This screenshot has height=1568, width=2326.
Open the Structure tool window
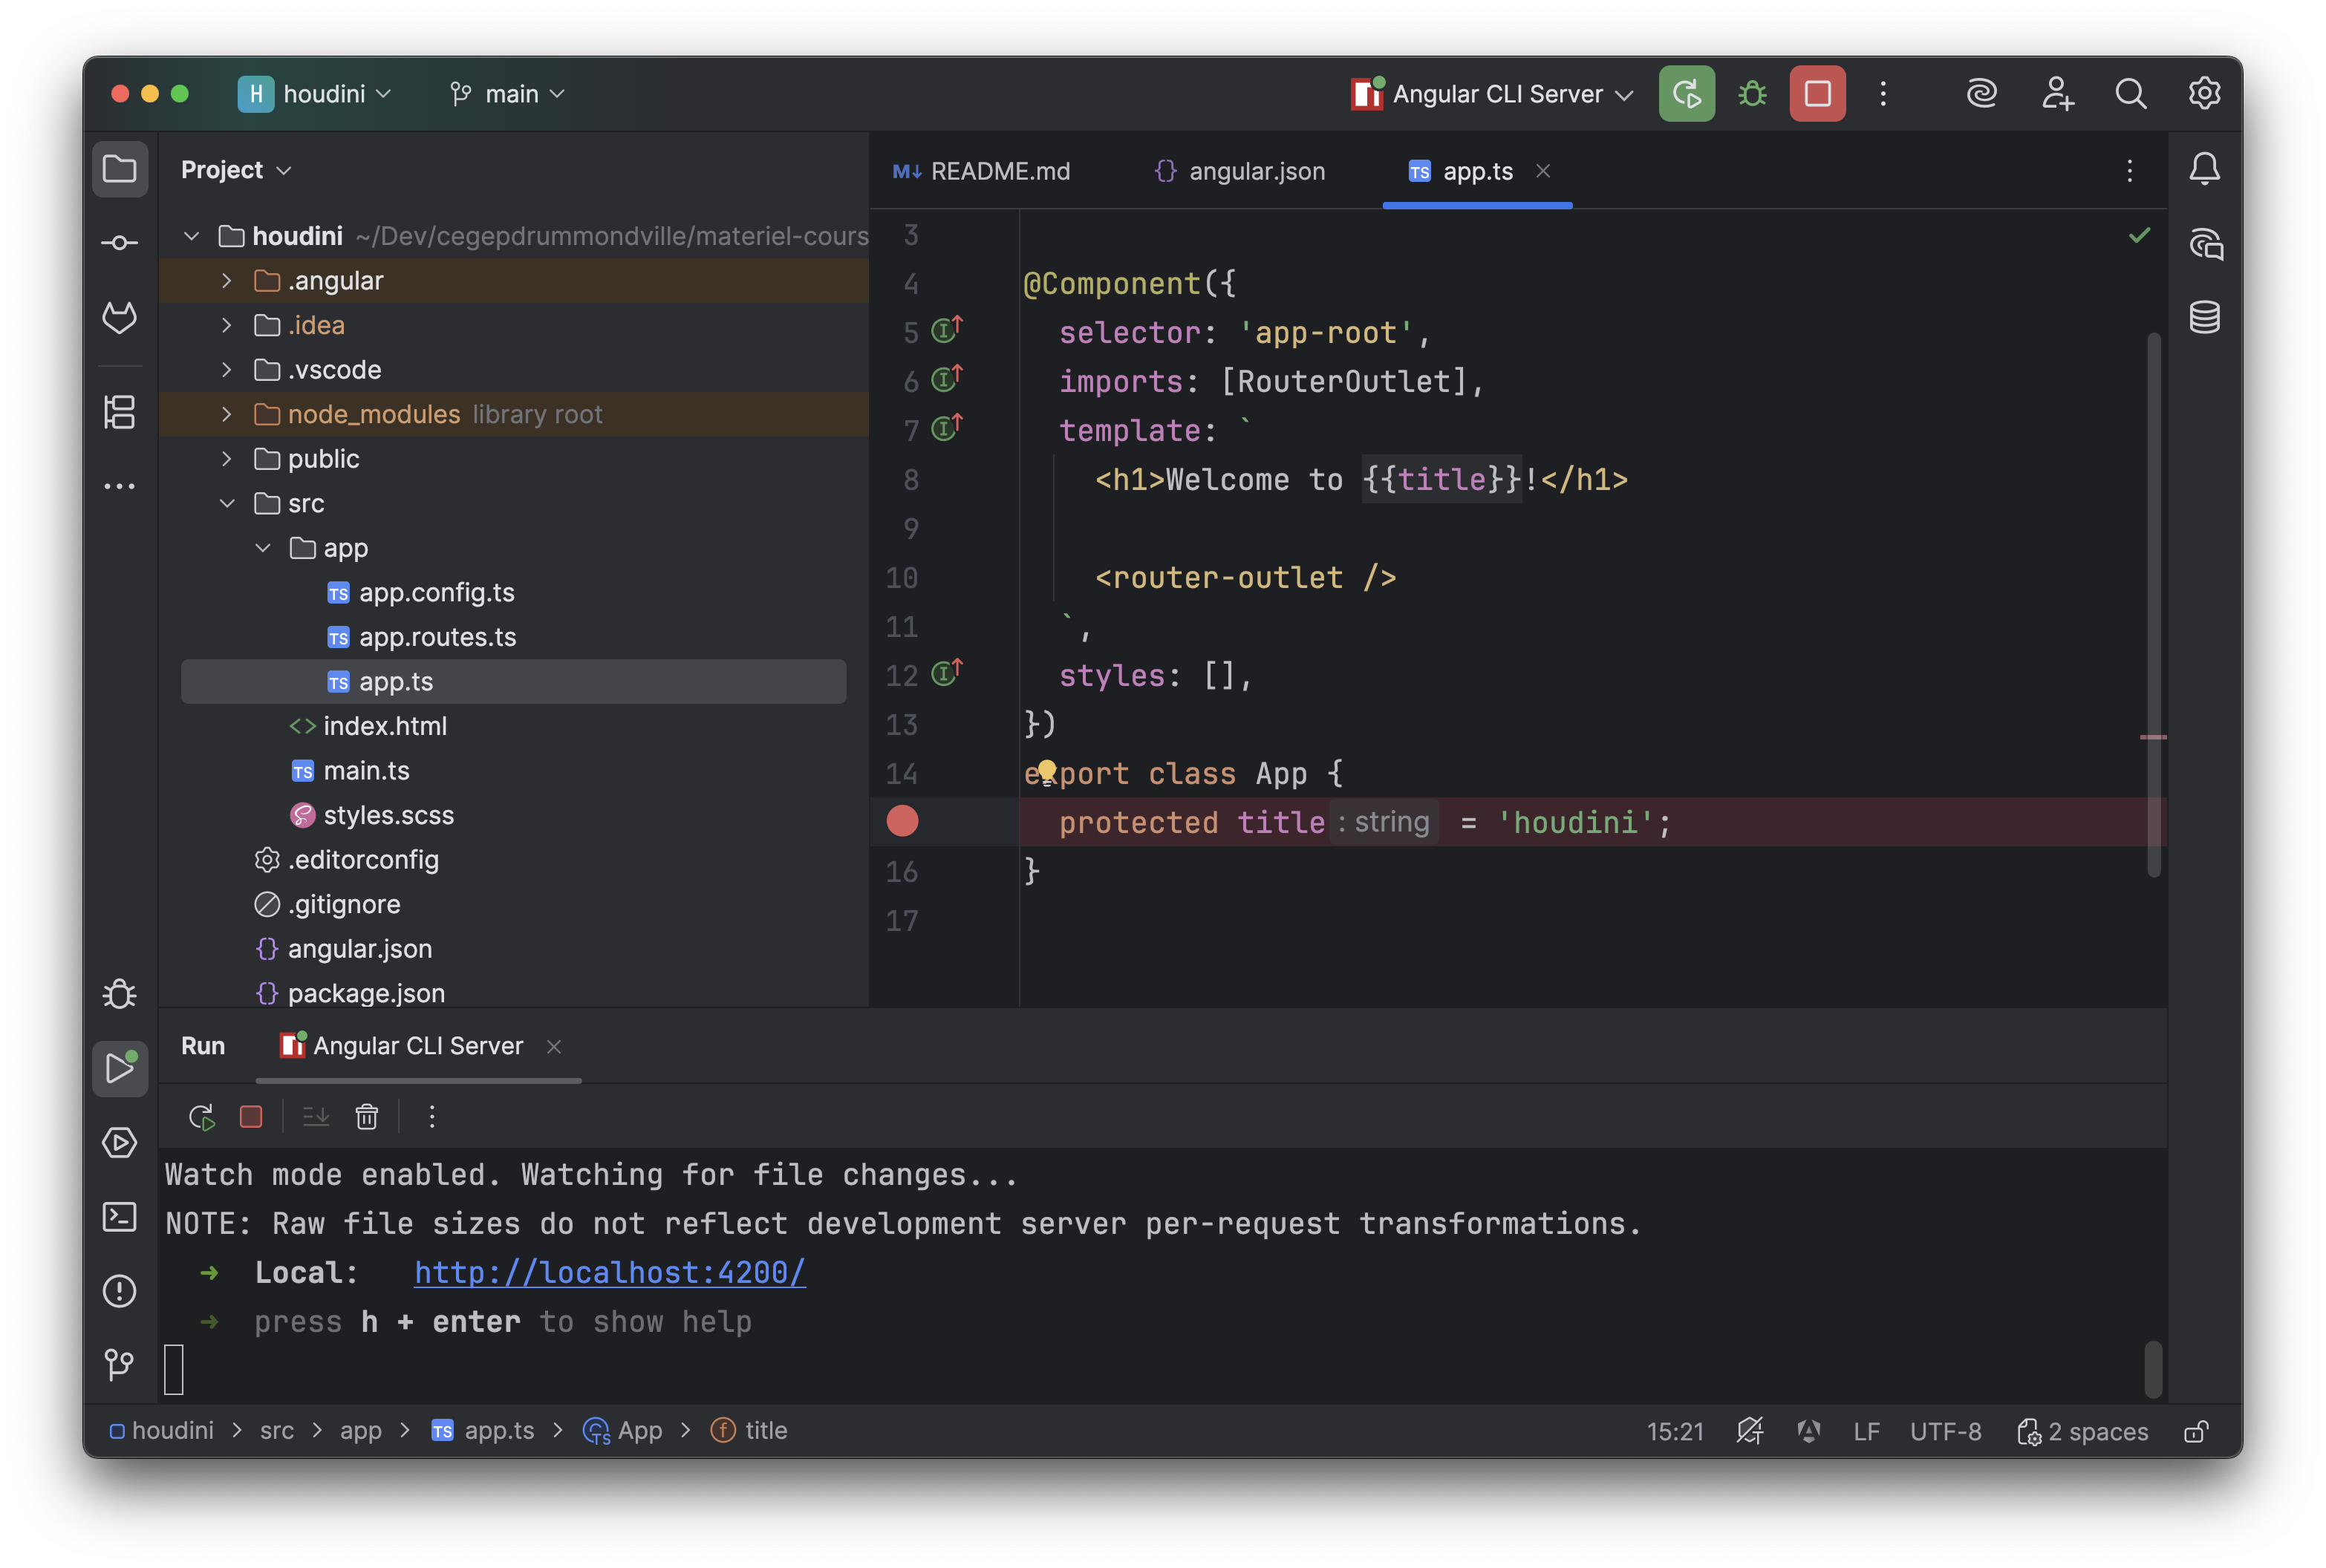(x=120, y=412)
